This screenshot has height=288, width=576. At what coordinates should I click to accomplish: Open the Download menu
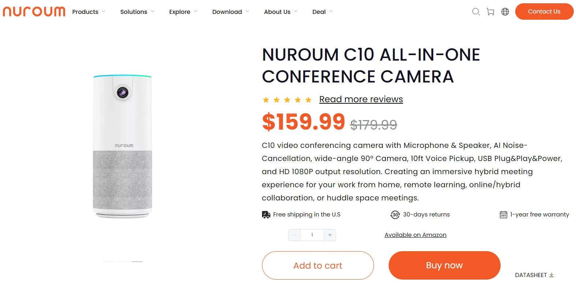click(x=231, y=12)
